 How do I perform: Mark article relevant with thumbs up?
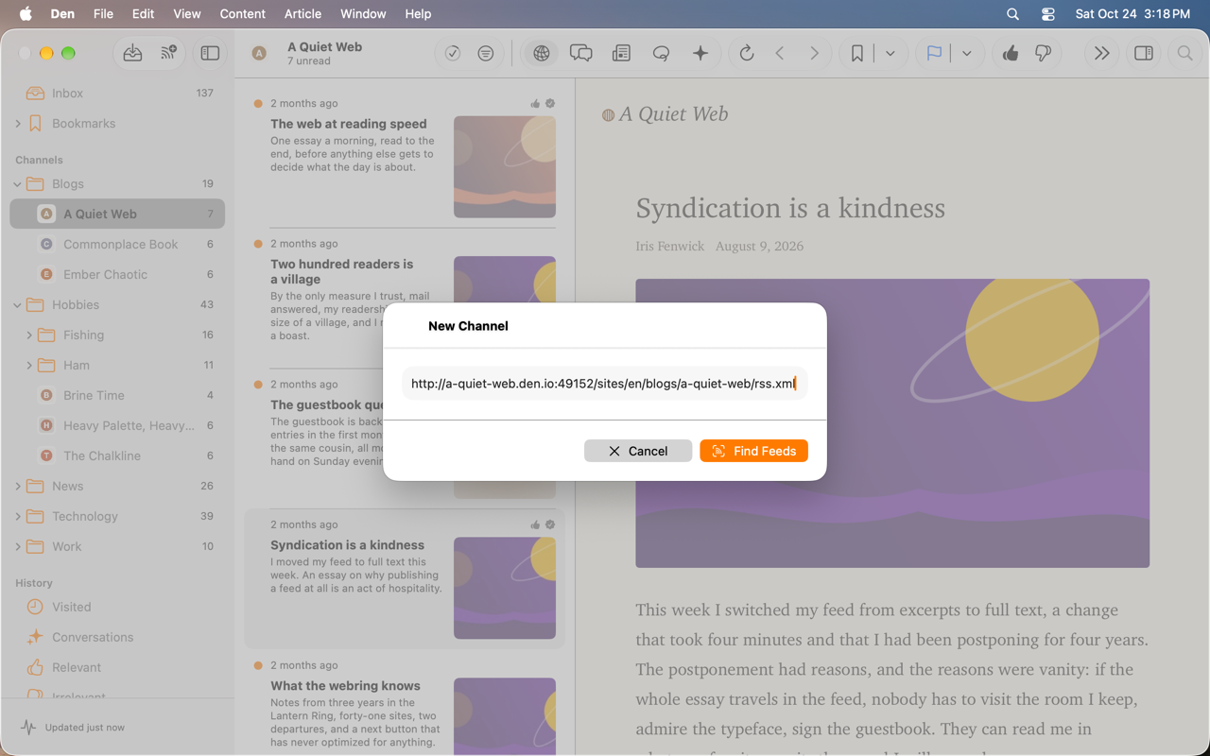pos(1011,54)
